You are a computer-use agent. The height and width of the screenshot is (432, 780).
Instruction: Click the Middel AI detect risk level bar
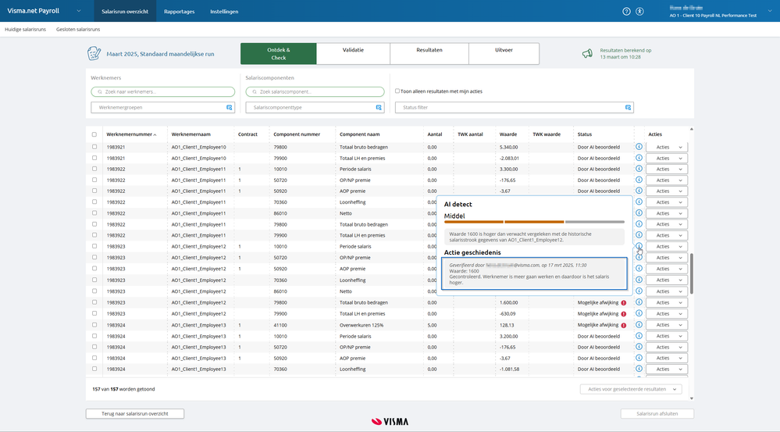[x=534, y=222]
